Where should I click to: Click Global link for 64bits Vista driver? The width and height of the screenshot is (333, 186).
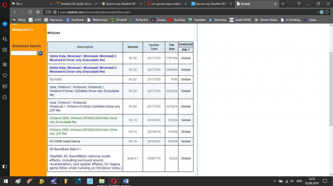186,70
